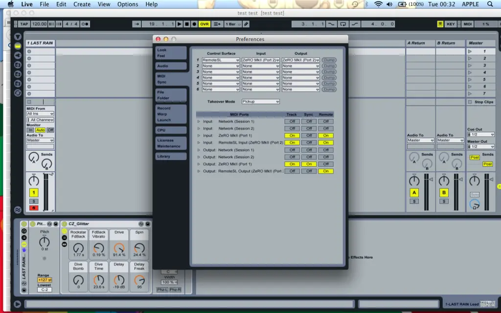Open the File menu
The height and width of the screenshot is (313, 501).
[45, 4]
